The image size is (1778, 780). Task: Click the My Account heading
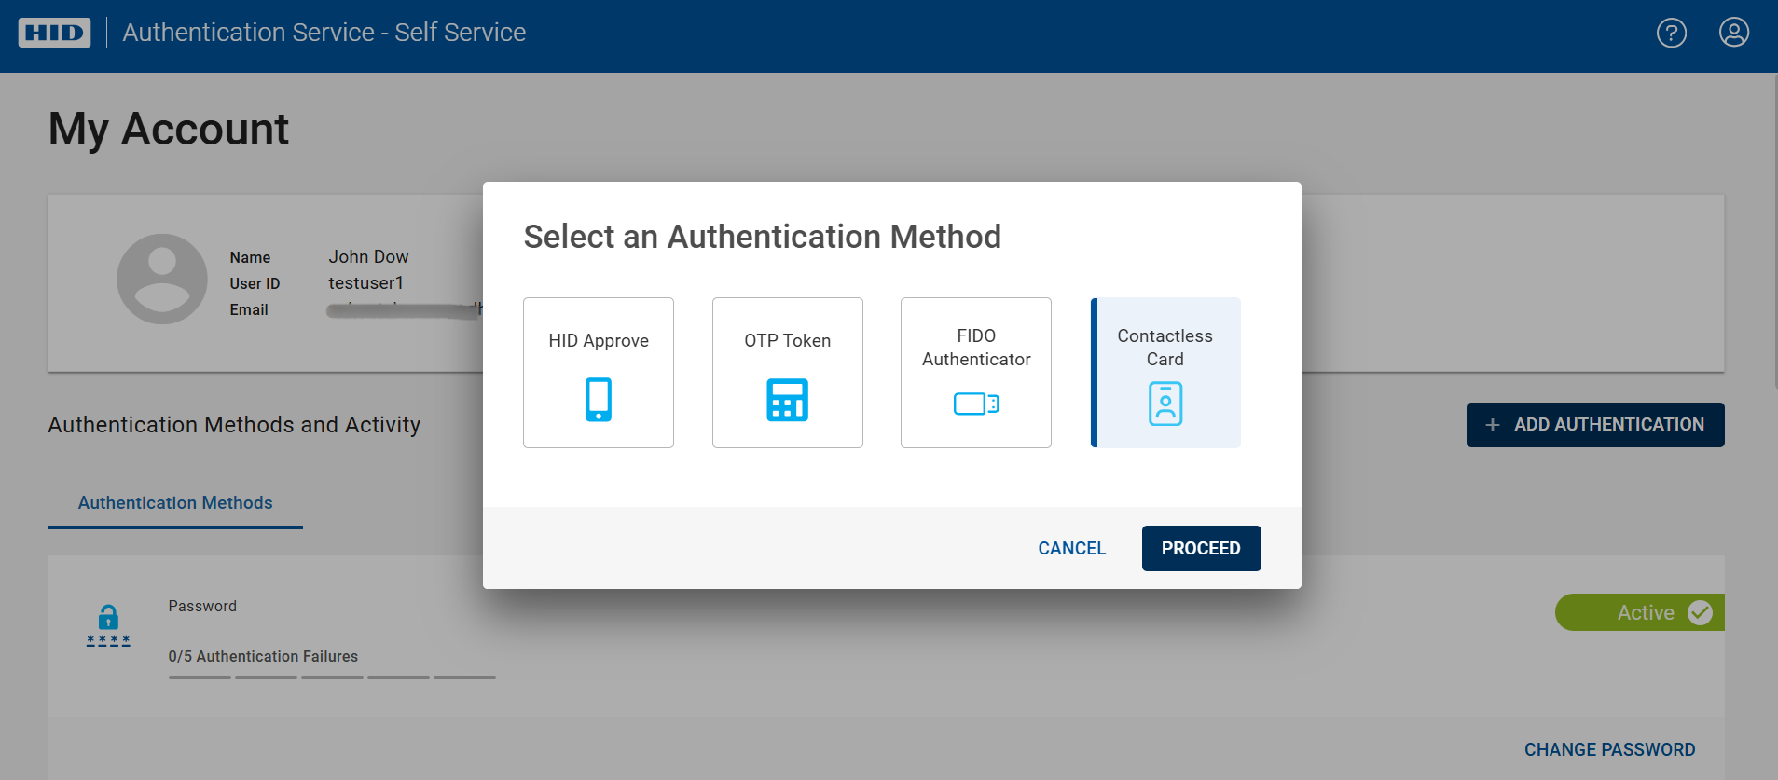[169, 129]
